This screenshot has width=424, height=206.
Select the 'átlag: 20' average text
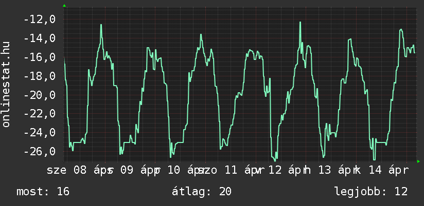(203, 192)
